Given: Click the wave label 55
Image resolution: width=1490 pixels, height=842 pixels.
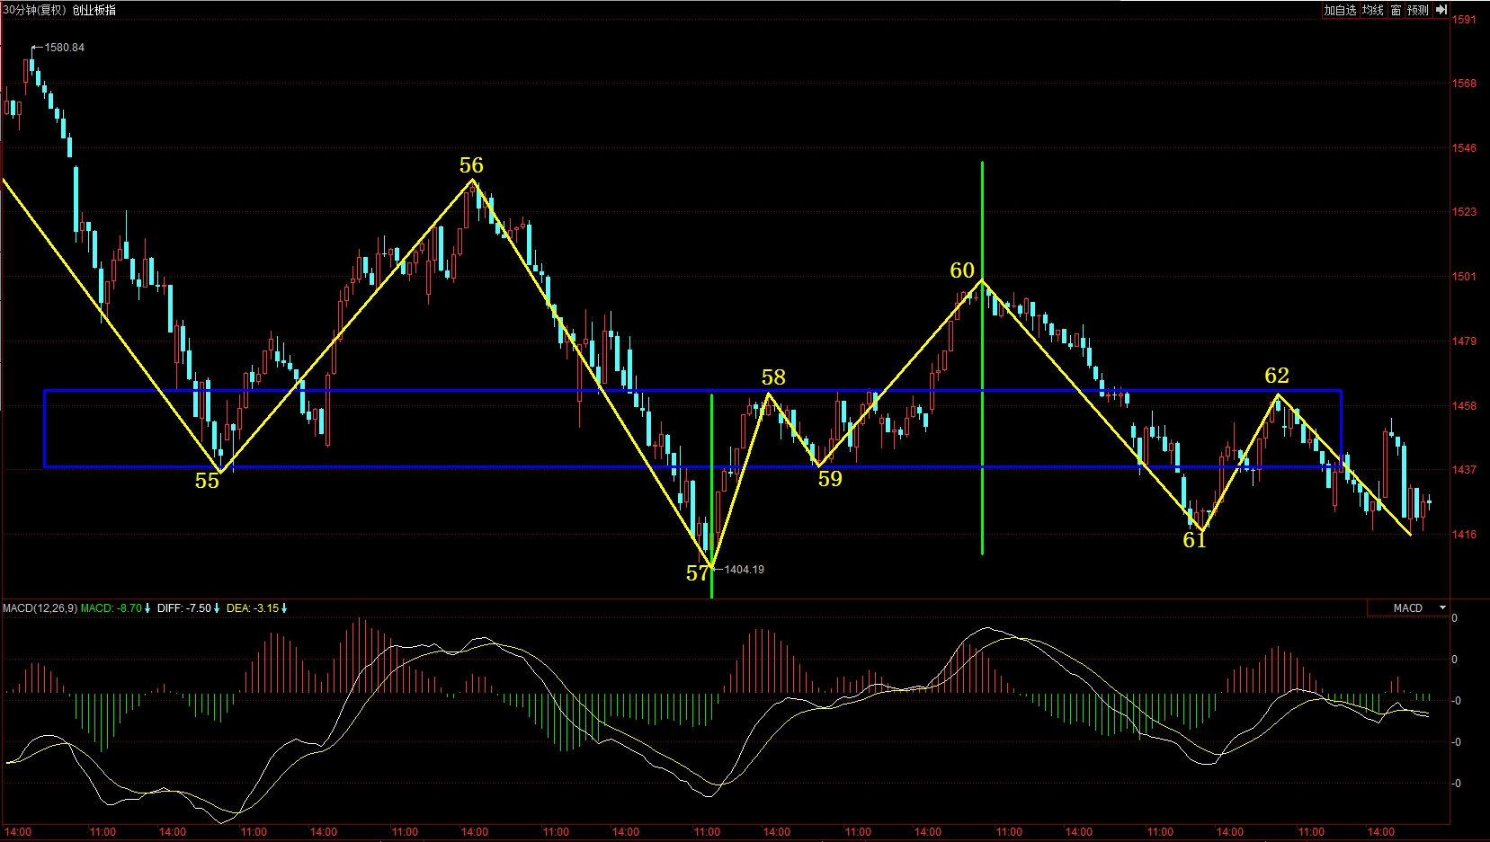Looking at the screenshot, I should point(207,481).
